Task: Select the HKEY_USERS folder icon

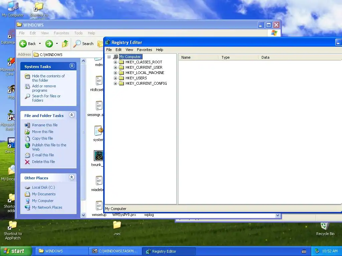Action: click(x=122, y=78)
